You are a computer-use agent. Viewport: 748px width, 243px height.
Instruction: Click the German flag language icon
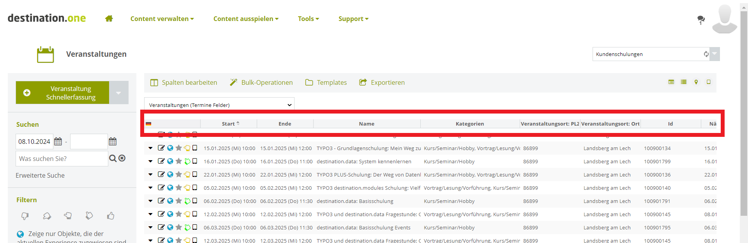click(x=148, y=124)
